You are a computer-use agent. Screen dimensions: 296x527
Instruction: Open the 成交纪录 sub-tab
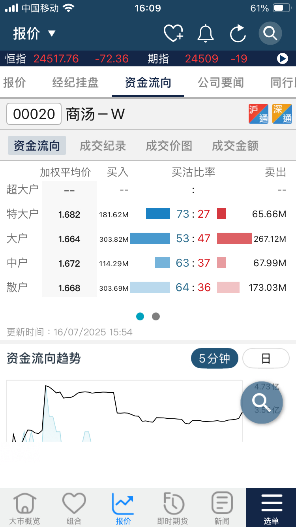tap(103, 146)
